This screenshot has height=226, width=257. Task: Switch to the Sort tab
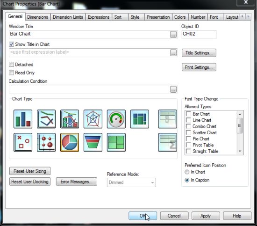120,17
